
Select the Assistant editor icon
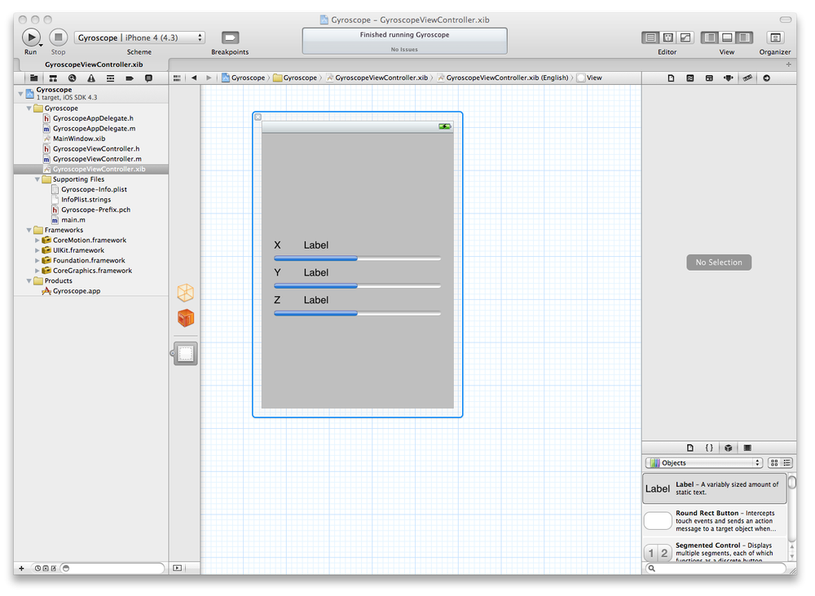(x=668, y=38)
